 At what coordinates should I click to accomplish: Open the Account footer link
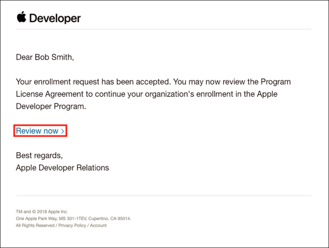pos(98,226)
